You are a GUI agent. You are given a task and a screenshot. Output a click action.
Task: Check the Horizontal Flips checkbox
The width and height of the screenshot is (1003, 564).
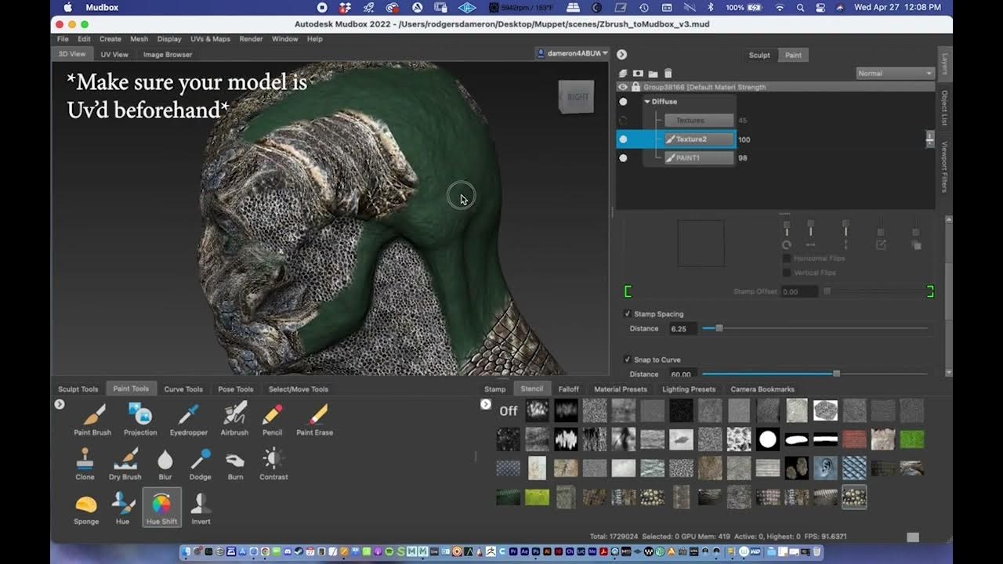pos(787,258)
